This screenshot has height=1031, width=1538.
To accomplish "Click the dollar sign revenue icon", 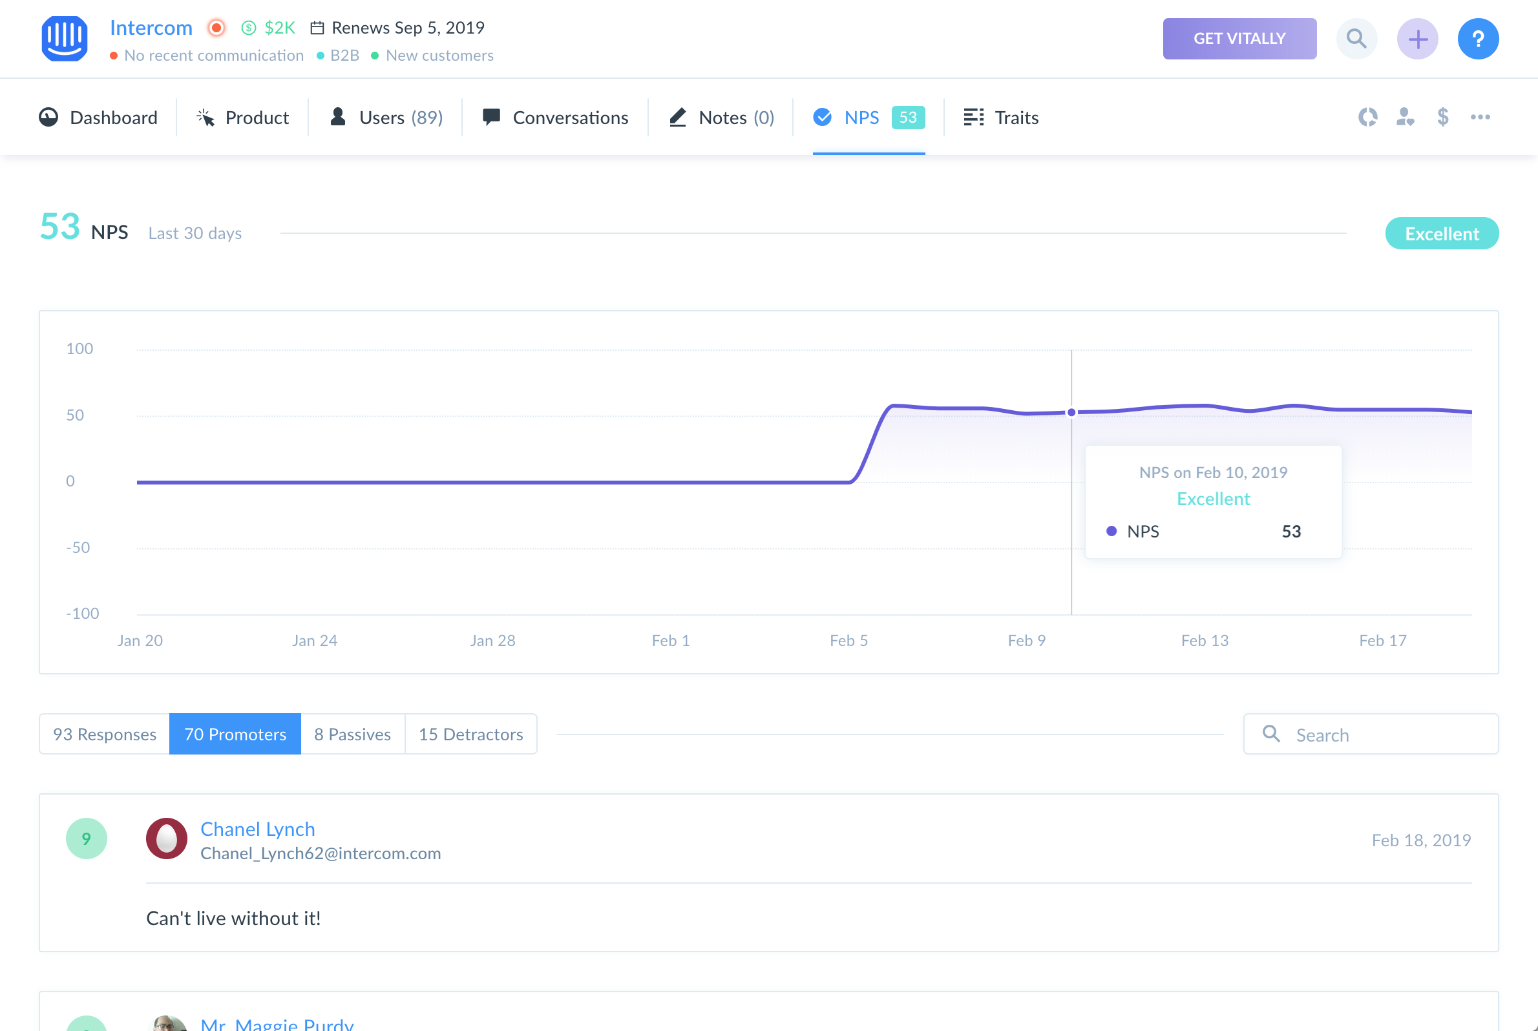I will click(x=1442, y=117).
